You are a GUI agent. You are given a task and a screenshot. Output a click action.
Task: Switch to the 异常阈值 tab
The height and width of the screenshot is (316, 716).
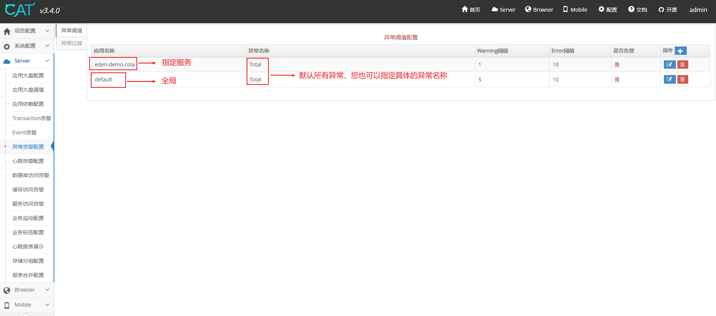click(72, 30)
